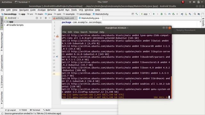Click SecondApp breadcrumb

pos(9,14)
